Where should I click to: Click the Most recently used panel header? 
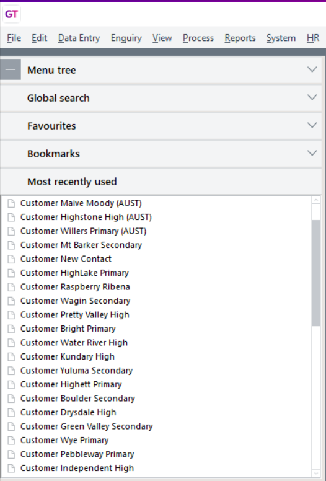(x=161, y=182)
